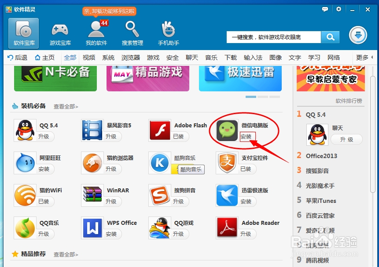Click the search input field
This screenshot has width=379, height=267.
point(274,37)
